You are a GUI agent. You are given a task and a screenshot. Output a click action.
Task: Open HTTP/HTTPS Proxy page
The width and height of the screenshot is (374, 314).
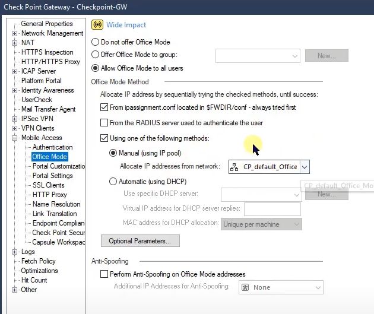(50, 62)
